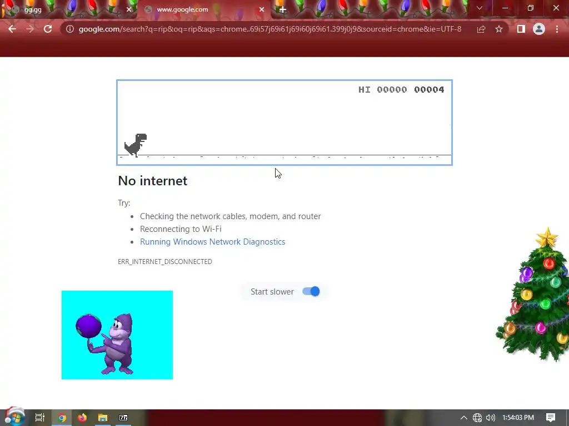Viewport: 569px width, 426px height.
Task: Click the No internet heading
Action: click(153, 181)
